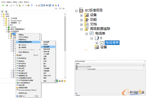147x98 pixels.
Task: Click the checkmark icon beside 电线表
Action: click(92, 33)
